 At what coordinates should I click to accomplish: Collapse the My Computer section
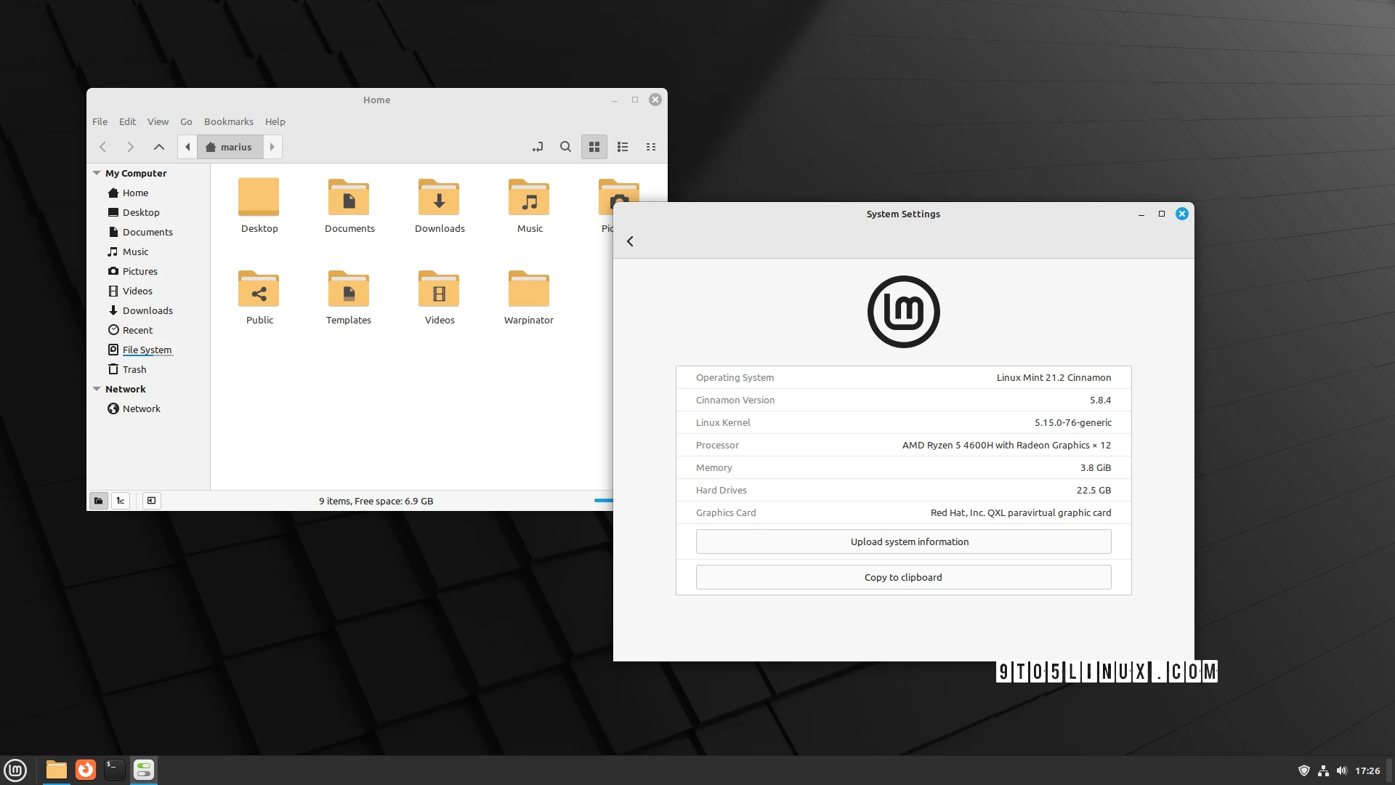[97, 173]
